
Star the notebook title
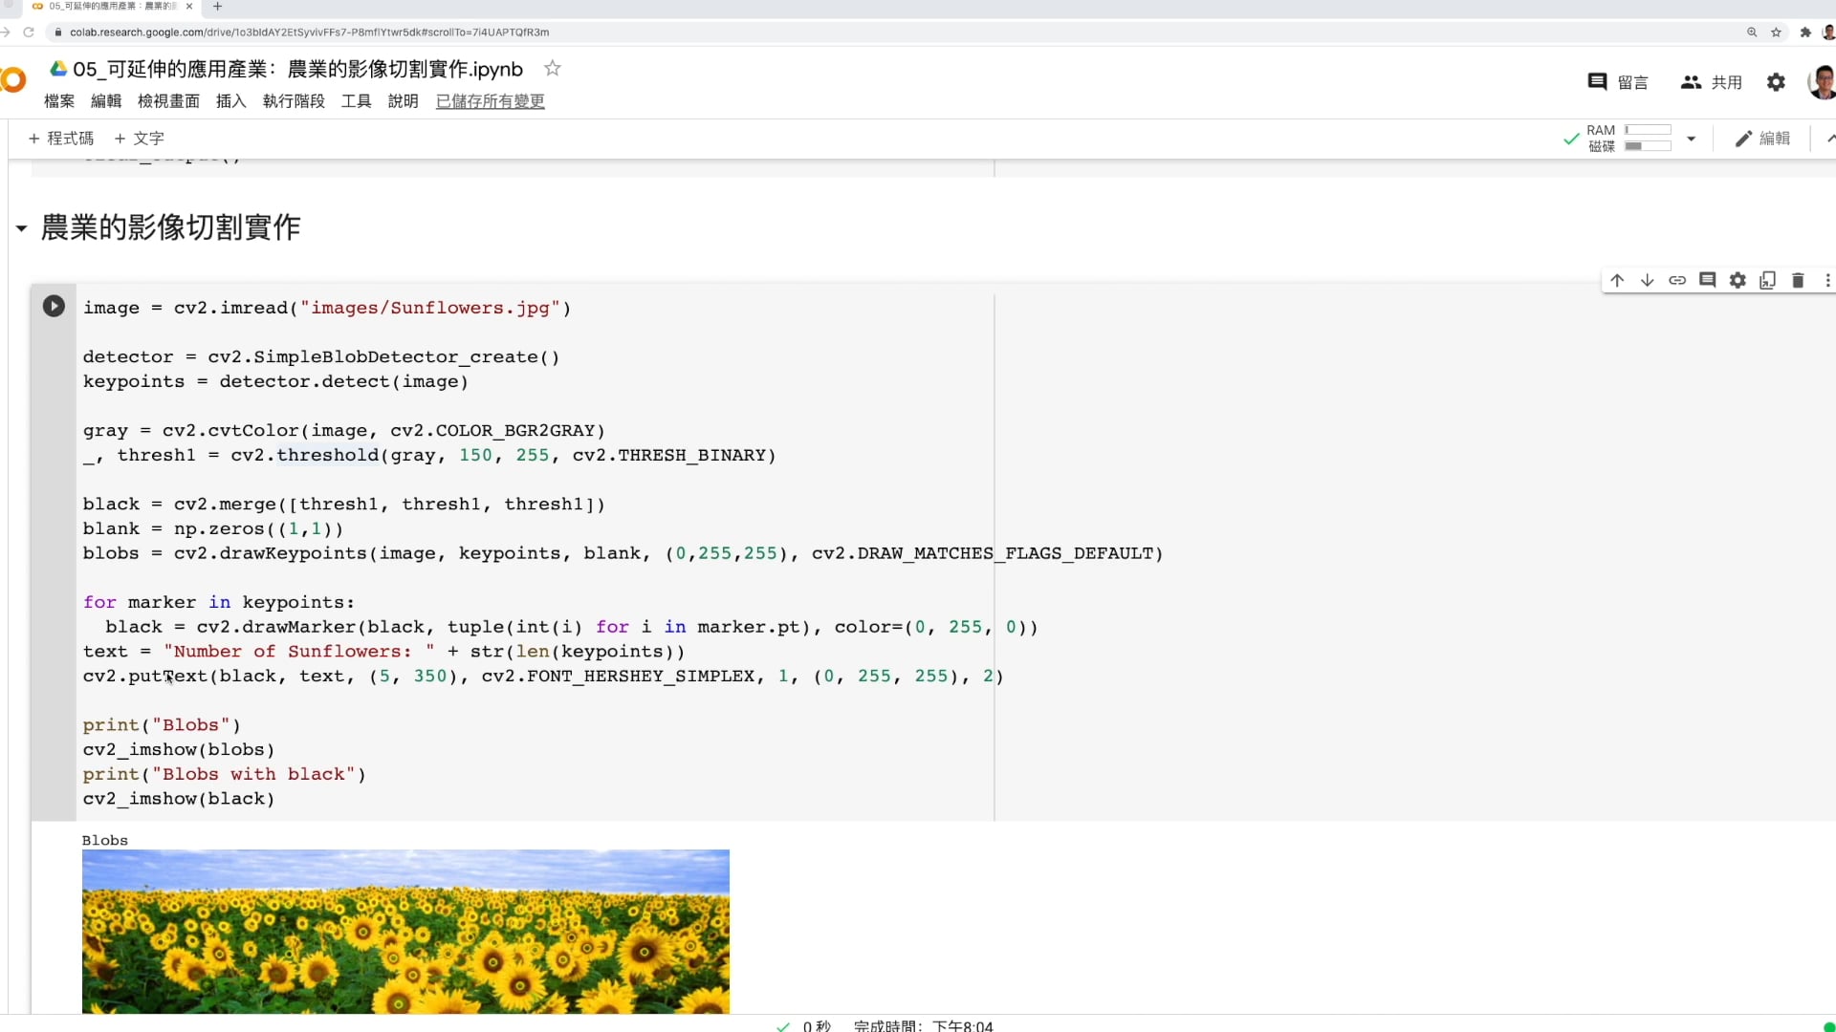pos(552,69)
